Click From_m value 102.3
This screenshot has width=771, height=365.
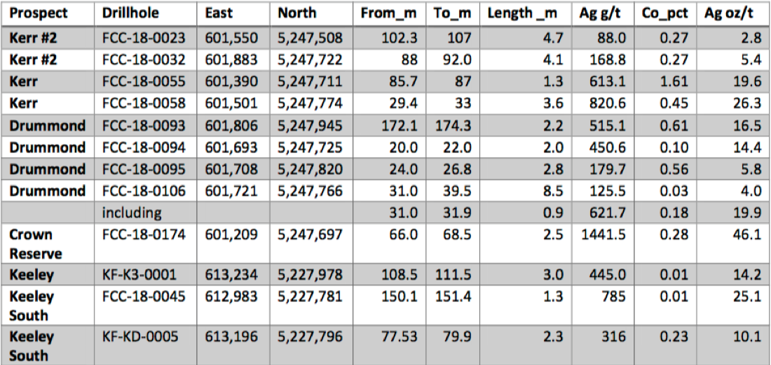click(x=400, y=37)
